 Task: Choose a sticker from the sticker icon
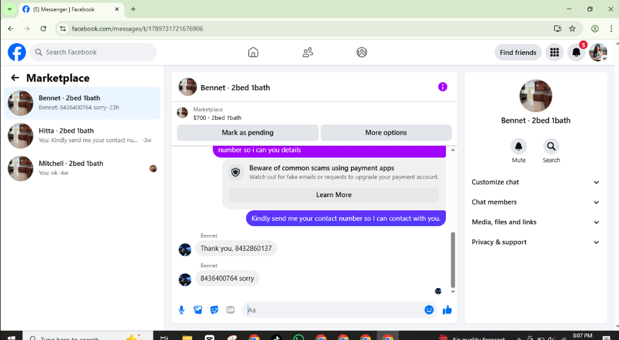[x=214, y=310]
